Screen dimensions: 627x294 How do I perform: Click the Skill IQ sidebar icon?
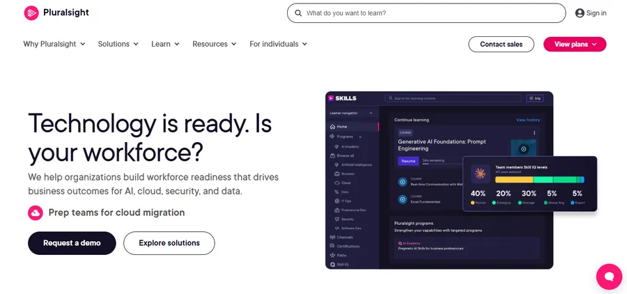pyautogui.click(x=332, y=265)
